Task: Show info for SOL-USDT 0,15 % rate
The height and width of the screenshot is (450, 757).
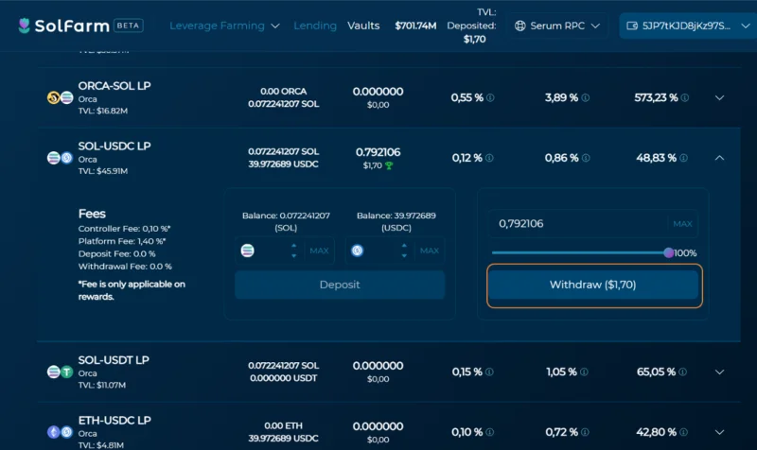Action: tap(489, 372)
